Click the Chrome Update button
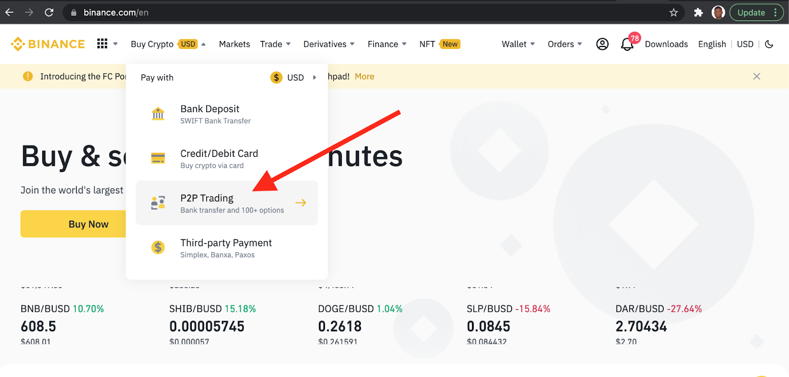The width and height of the screenshot is (789, 377). coord(756,12)
